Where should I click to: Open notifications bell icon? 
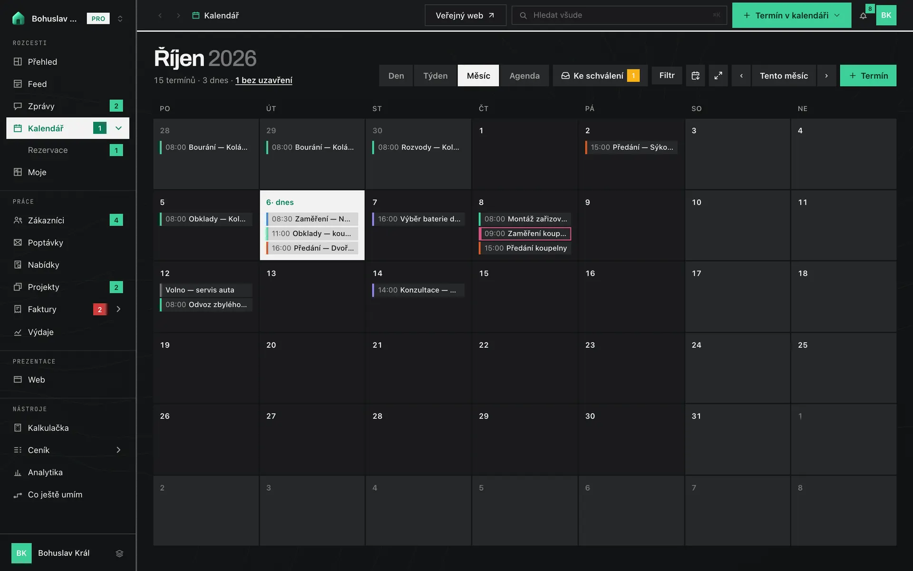tap(863, 16)
